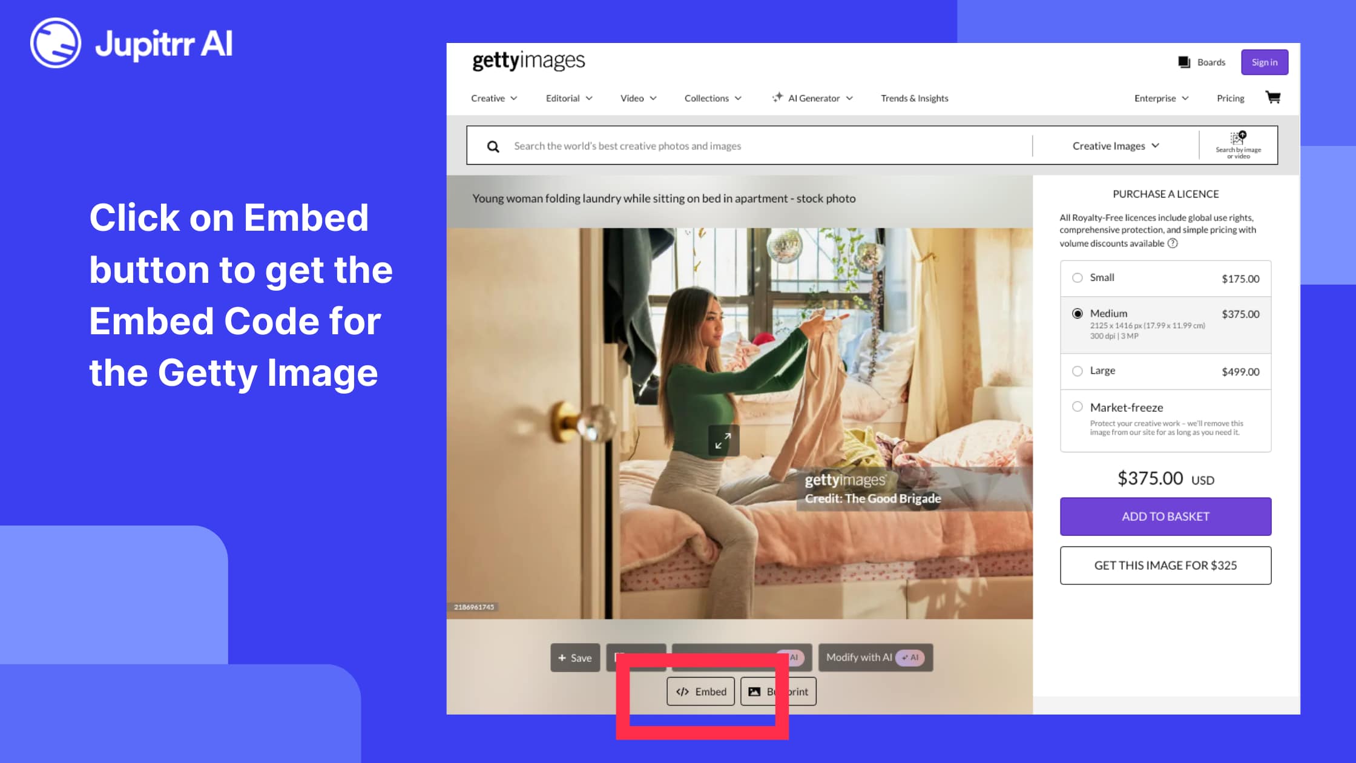This screenshot has width=1356, height=763.
Task: Open the Creative Images search filter dropdown
Action: click(1116, 146)
